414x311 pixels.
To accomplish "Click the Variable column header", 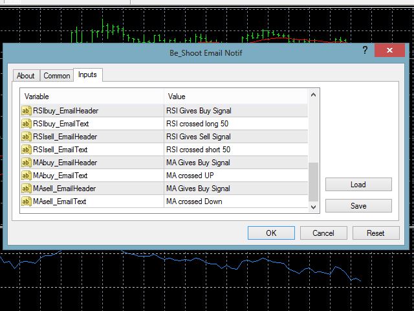I will coord(92,97).
